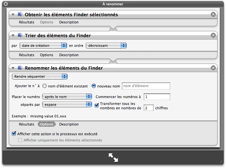This screenshot has width=226, height=168.
Task: Close the À renommer window
Action: point(6,4)
